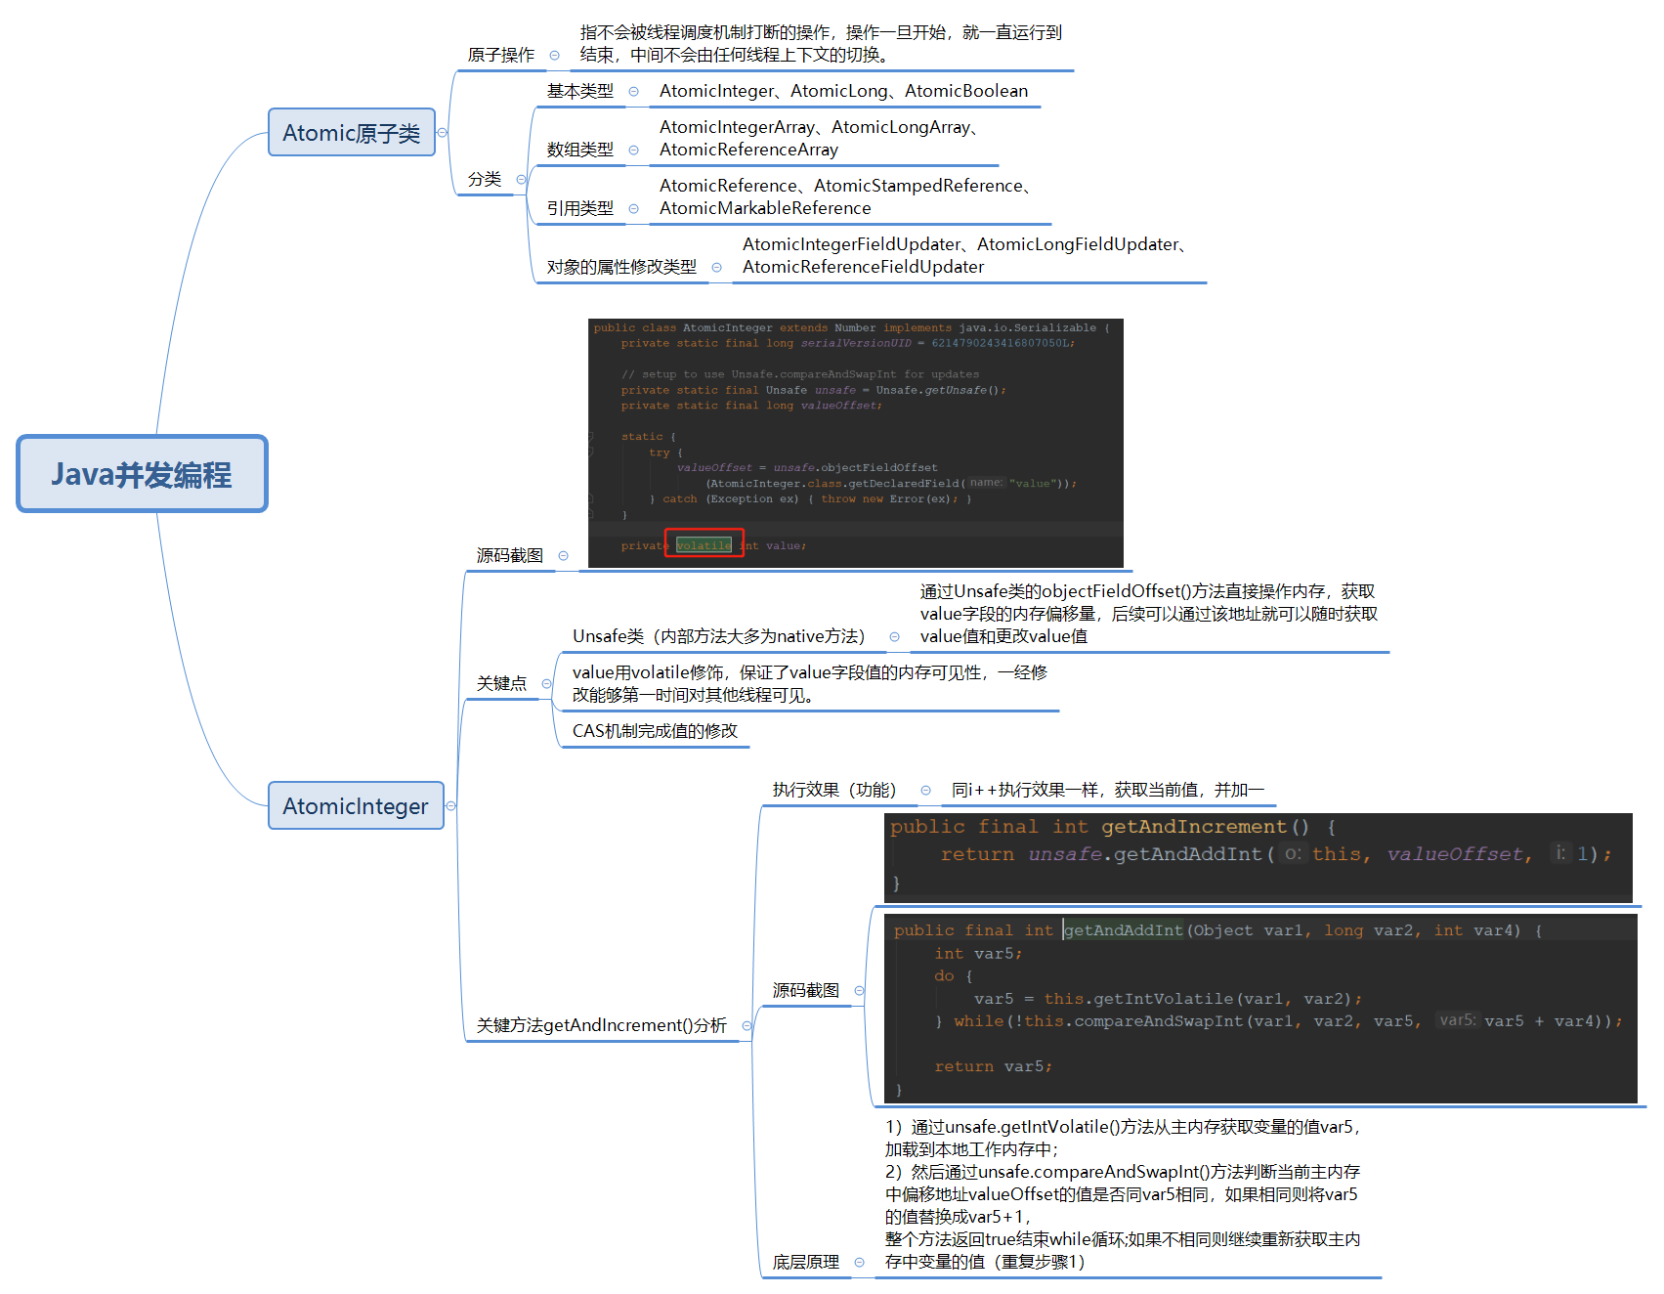Select AtomicInteger、AtomicLong、AtomicBoolean leaf text
The image size is (1664, 1294).
(x=844, y=91)
